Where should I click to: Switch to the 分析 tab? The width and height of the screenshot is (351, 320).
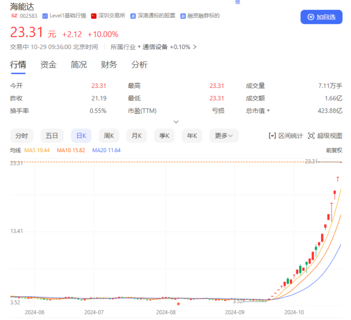tap(139, 65)
